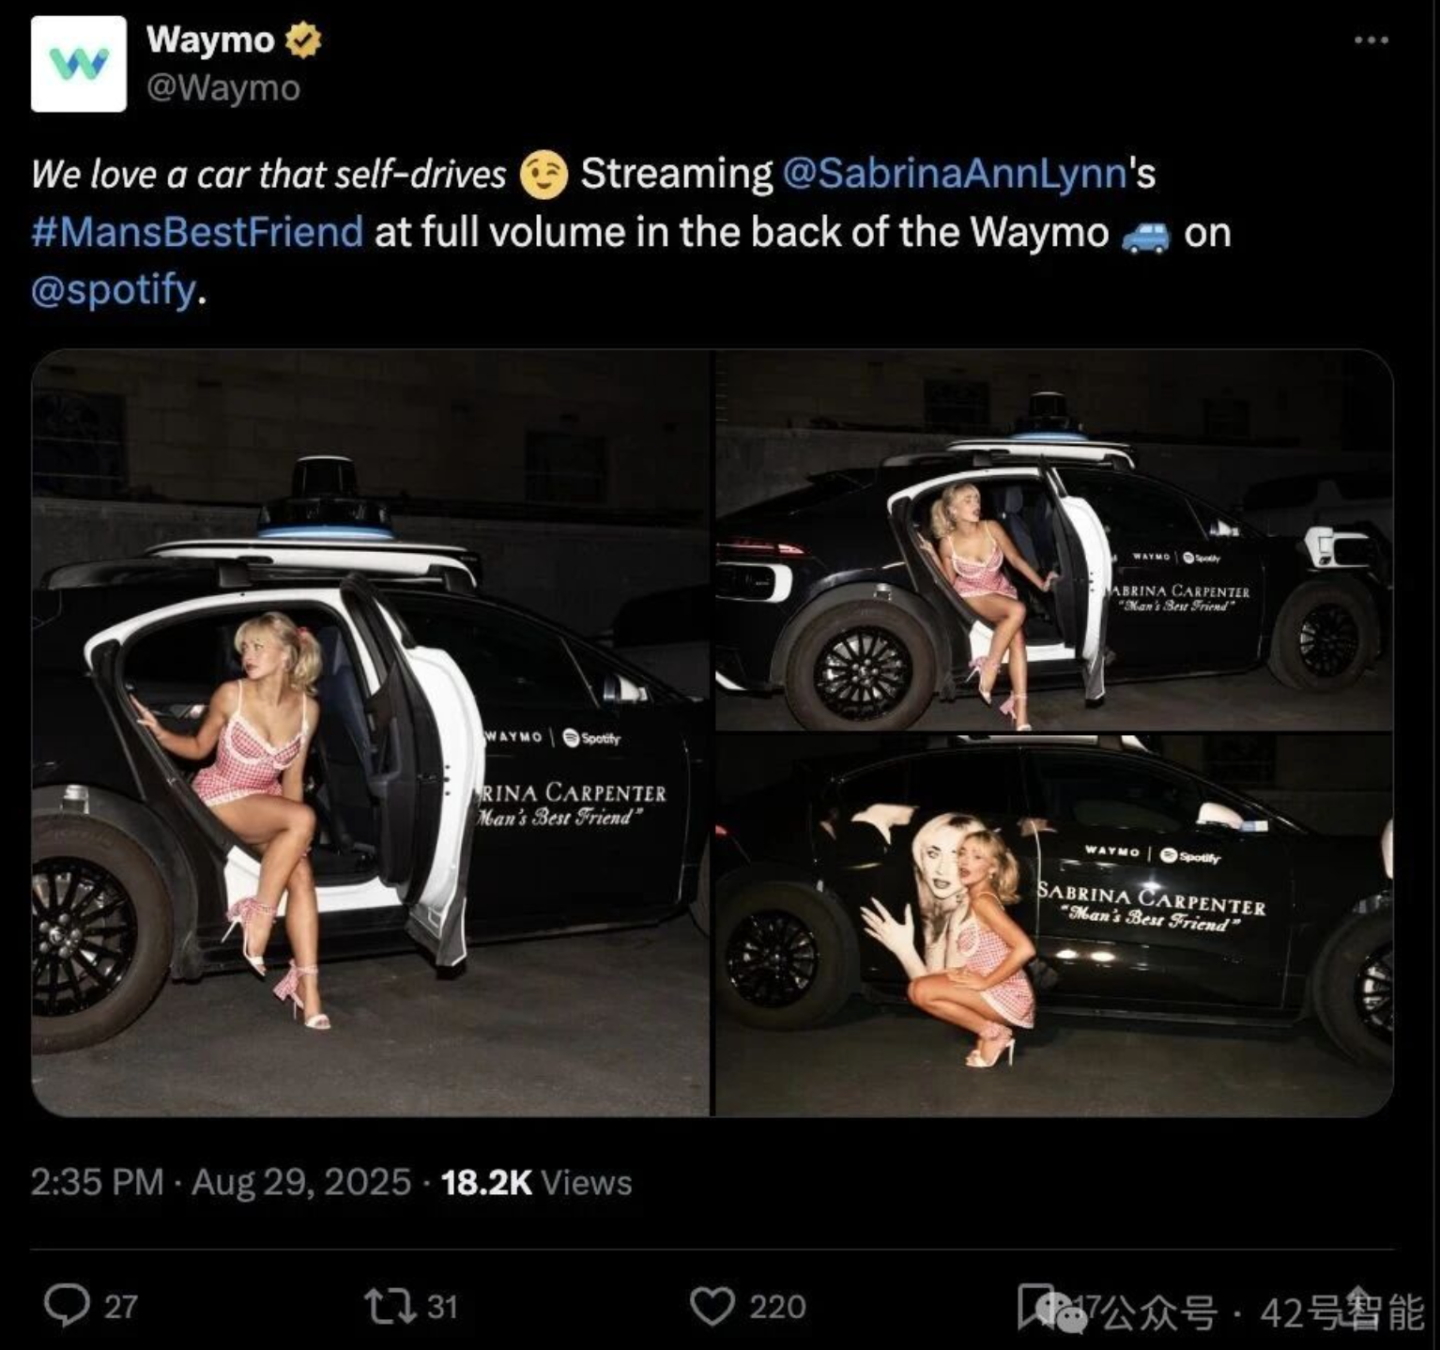Open the top-right photo of the car

(x=1053, y=540)
